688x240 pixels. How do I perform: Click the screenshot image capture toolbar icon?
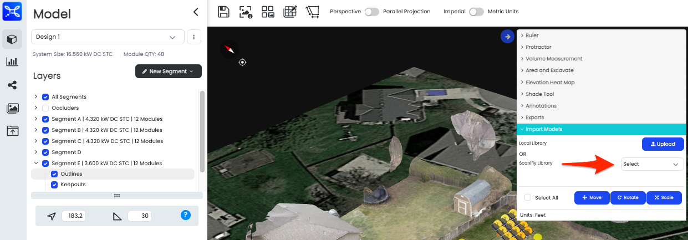[x=246, y=12]
